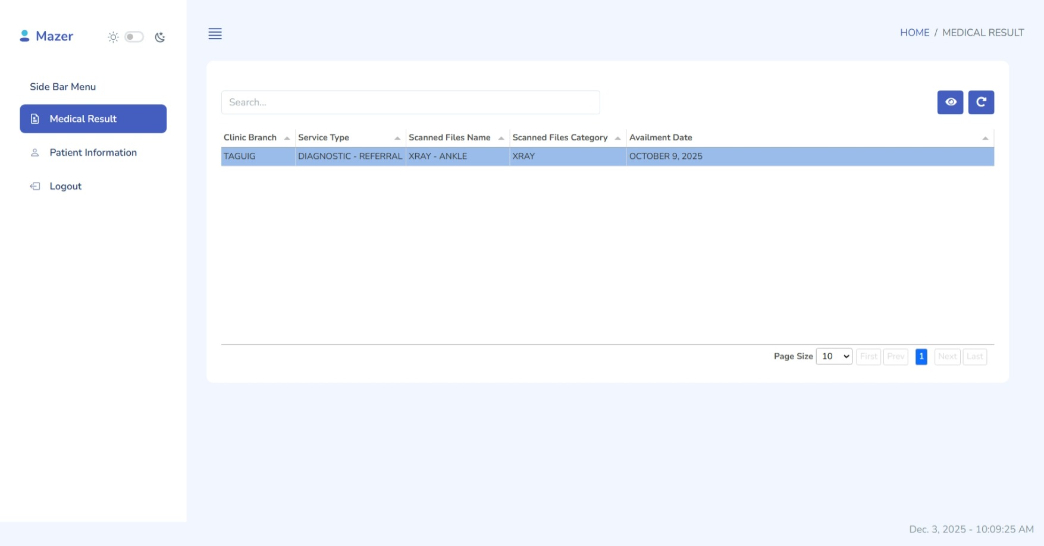The height and width of the screenshot is (546, 1044).
Task: Click the HOME breadcrumb link
Action: (x=914, y=33)
